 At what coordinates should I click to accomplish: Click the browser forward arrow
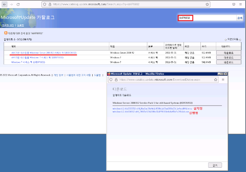pyautogui.click(x=11, y=5)
